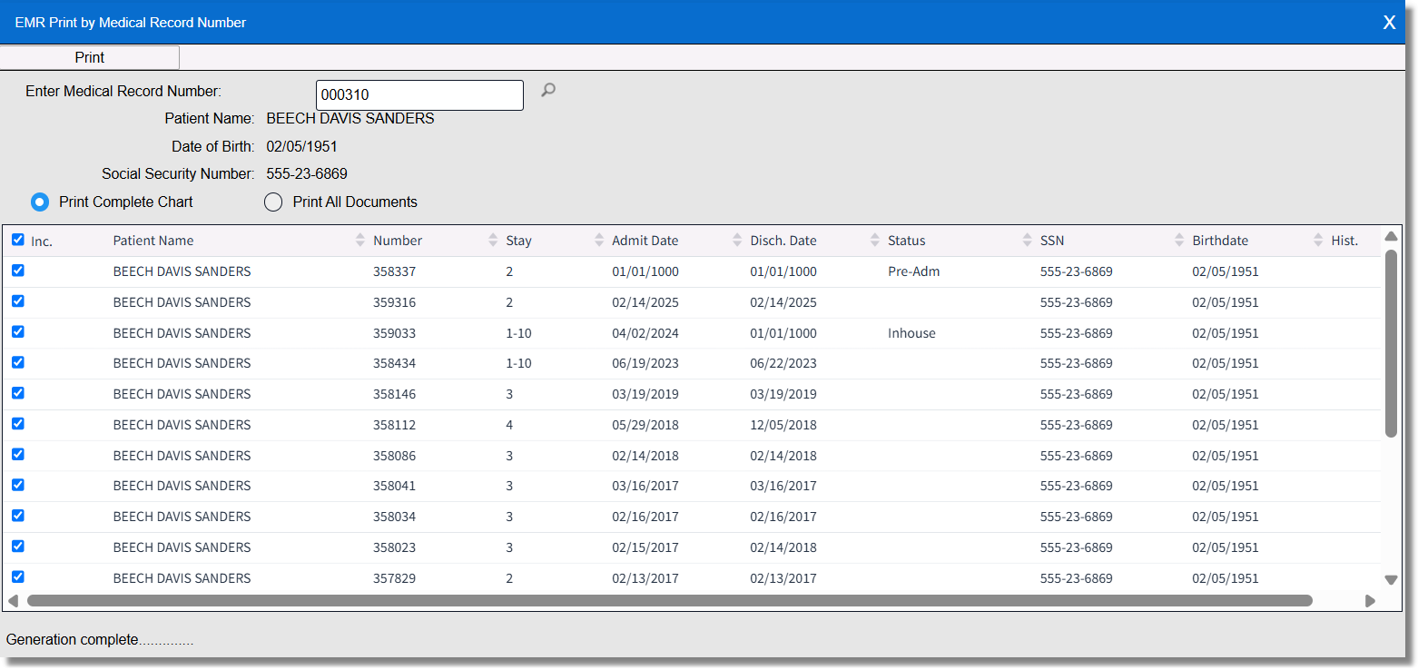Sort by Patient Name column arrows

(359, 241)
